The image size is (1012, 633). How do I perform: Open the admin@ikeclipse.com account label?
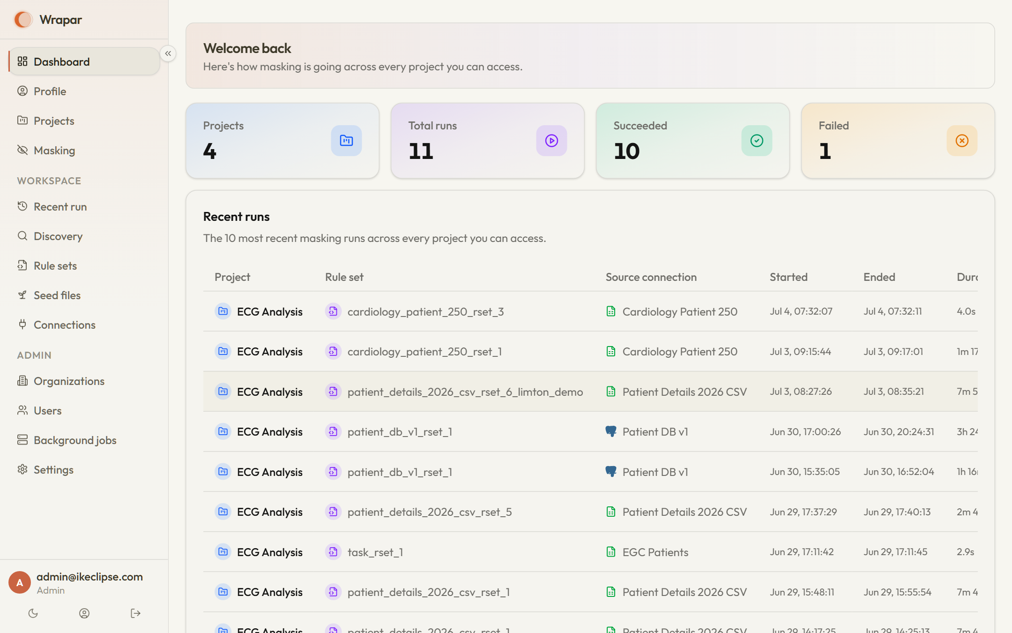(x=89, y=577)
